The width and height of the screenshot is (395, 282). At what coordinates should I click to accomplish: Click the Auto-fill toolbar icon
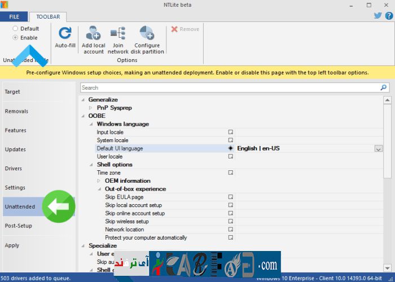[65, 33]
